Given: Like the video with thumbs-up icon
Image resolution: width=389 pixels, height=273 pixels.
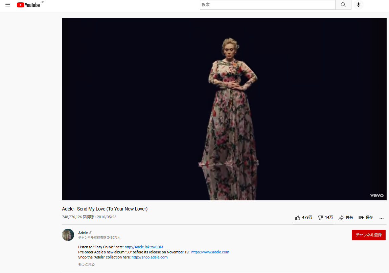Looking at the screenshot, I should tap(297, 218).
